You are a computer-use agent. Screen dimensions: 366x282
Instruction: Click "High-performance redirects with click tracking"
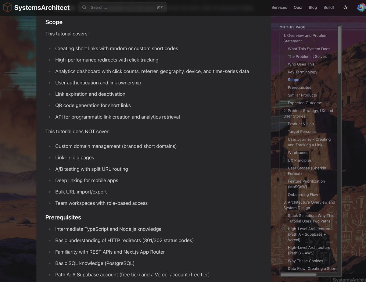coord(107,60)
